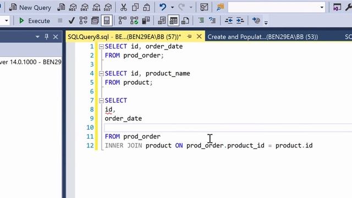Image resolution: width=352 pixels, height=198 pixels.
Task: Toggle Include Live Query Statistics
Action: [134, 21]
